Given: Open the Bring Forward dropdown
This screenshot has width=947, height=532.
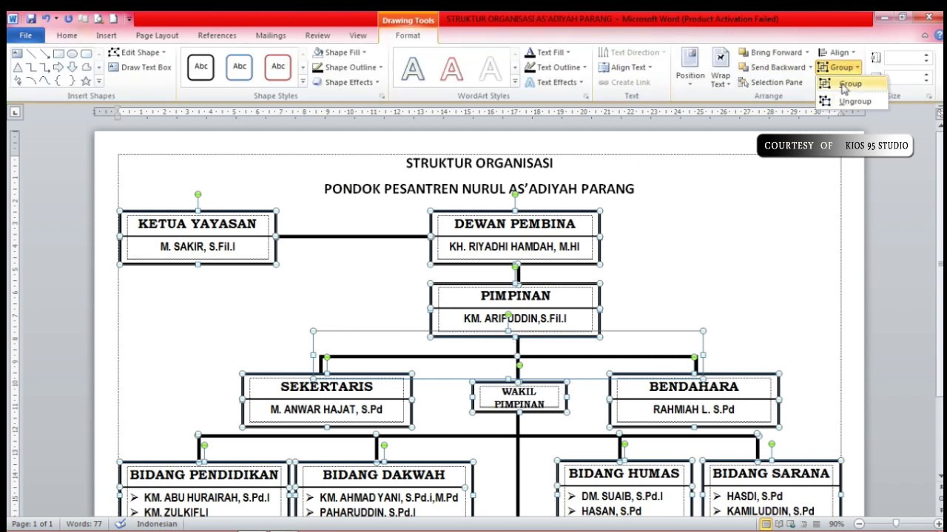Looking at the screenshot, I should click(x=773, y=52).
